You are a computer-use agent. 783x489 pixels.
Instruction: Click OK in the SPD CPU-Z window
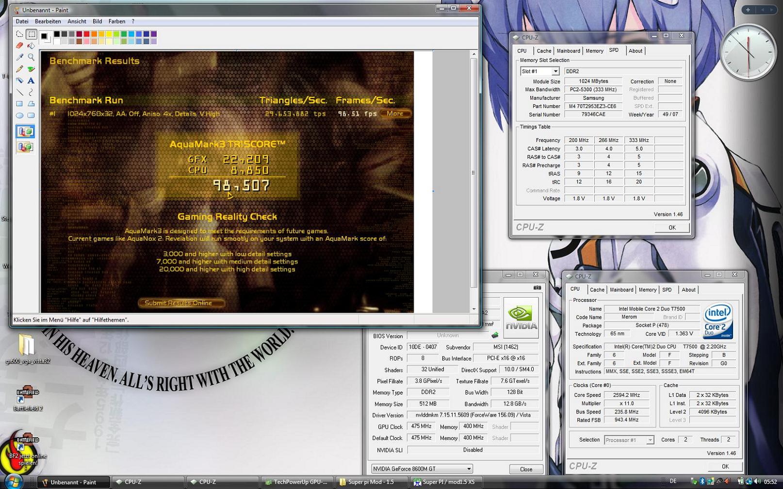click(x=672, y=227)
